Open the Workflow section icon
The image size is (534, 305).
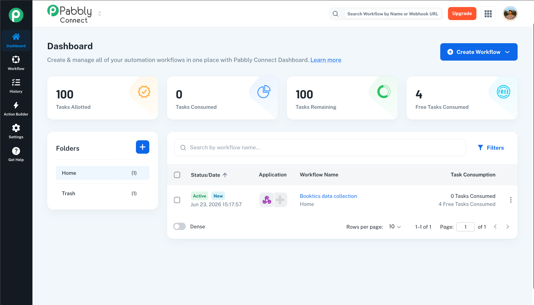coord(16,59)
